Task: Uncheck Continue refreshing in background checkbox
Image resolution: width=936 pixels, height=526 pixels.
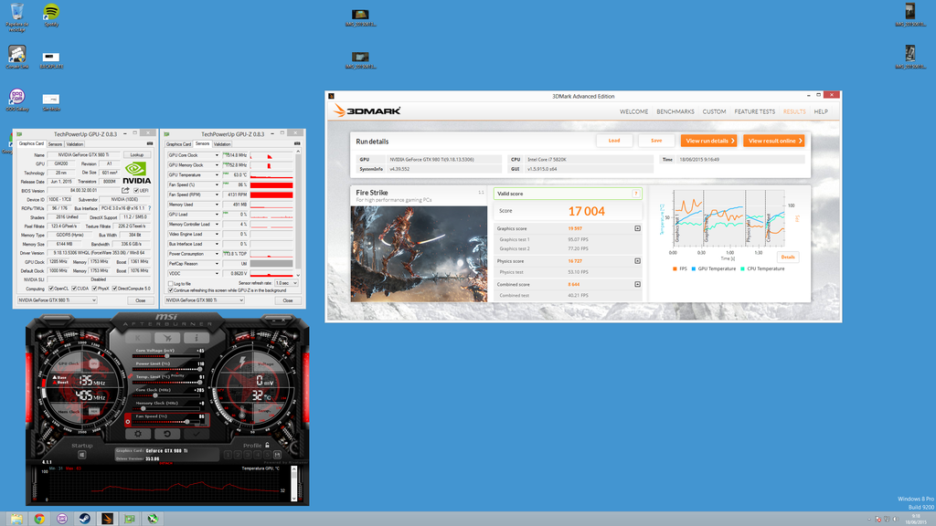Action: click(x=170, y=290)
